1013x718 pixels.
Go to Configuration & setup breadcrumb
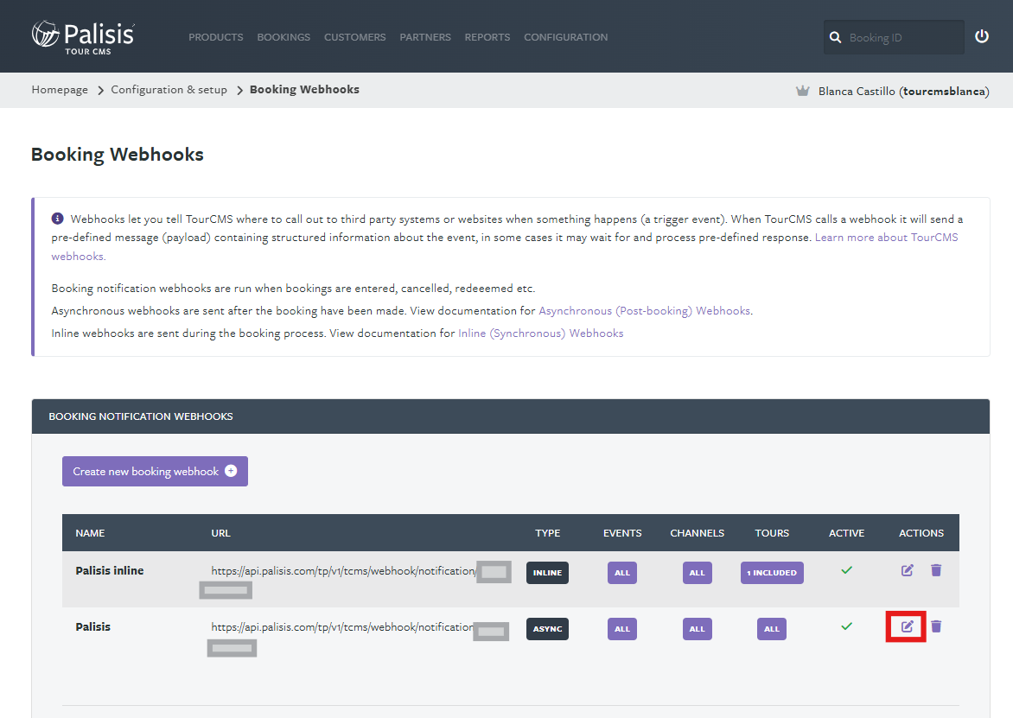point(169,90)
